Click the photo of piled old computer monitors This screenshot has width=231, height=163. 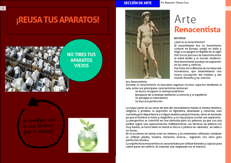(x=37, y=69)
